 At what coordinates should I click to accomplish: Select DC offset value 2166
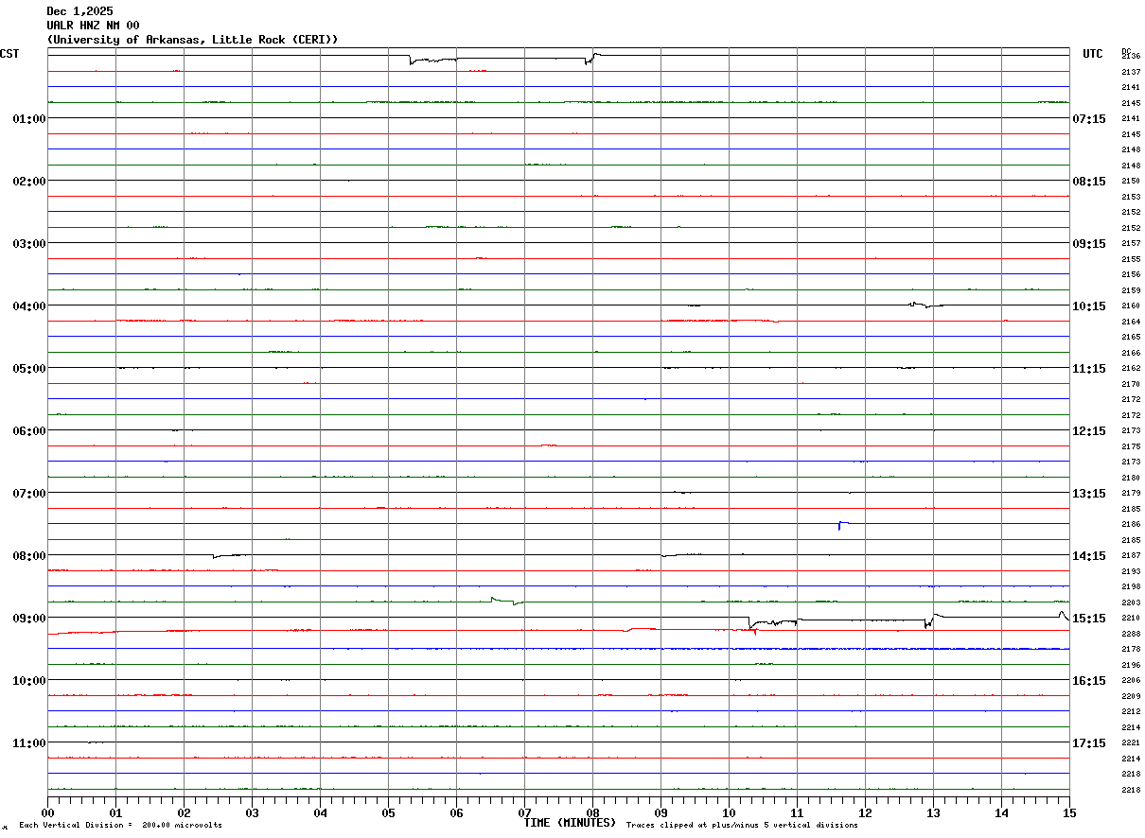[1131, 353]
